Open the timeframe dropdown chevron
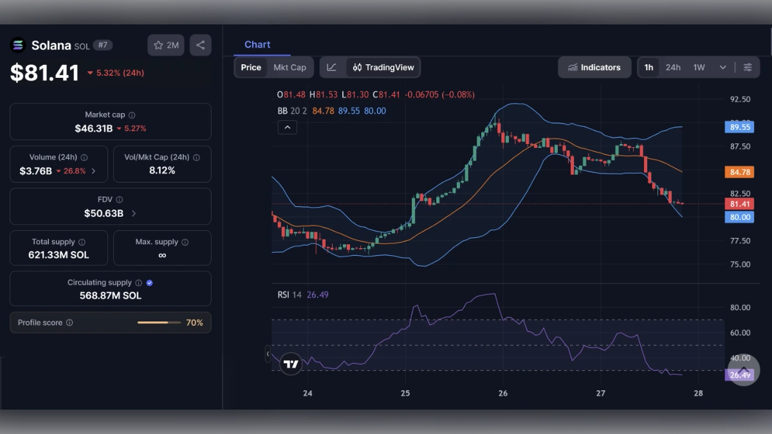Viewport: 772px width, 434px height. pos(721,67)
